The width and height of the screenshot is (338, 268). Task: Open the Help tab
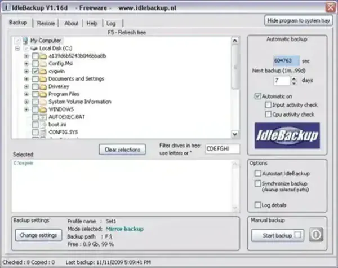92,23
